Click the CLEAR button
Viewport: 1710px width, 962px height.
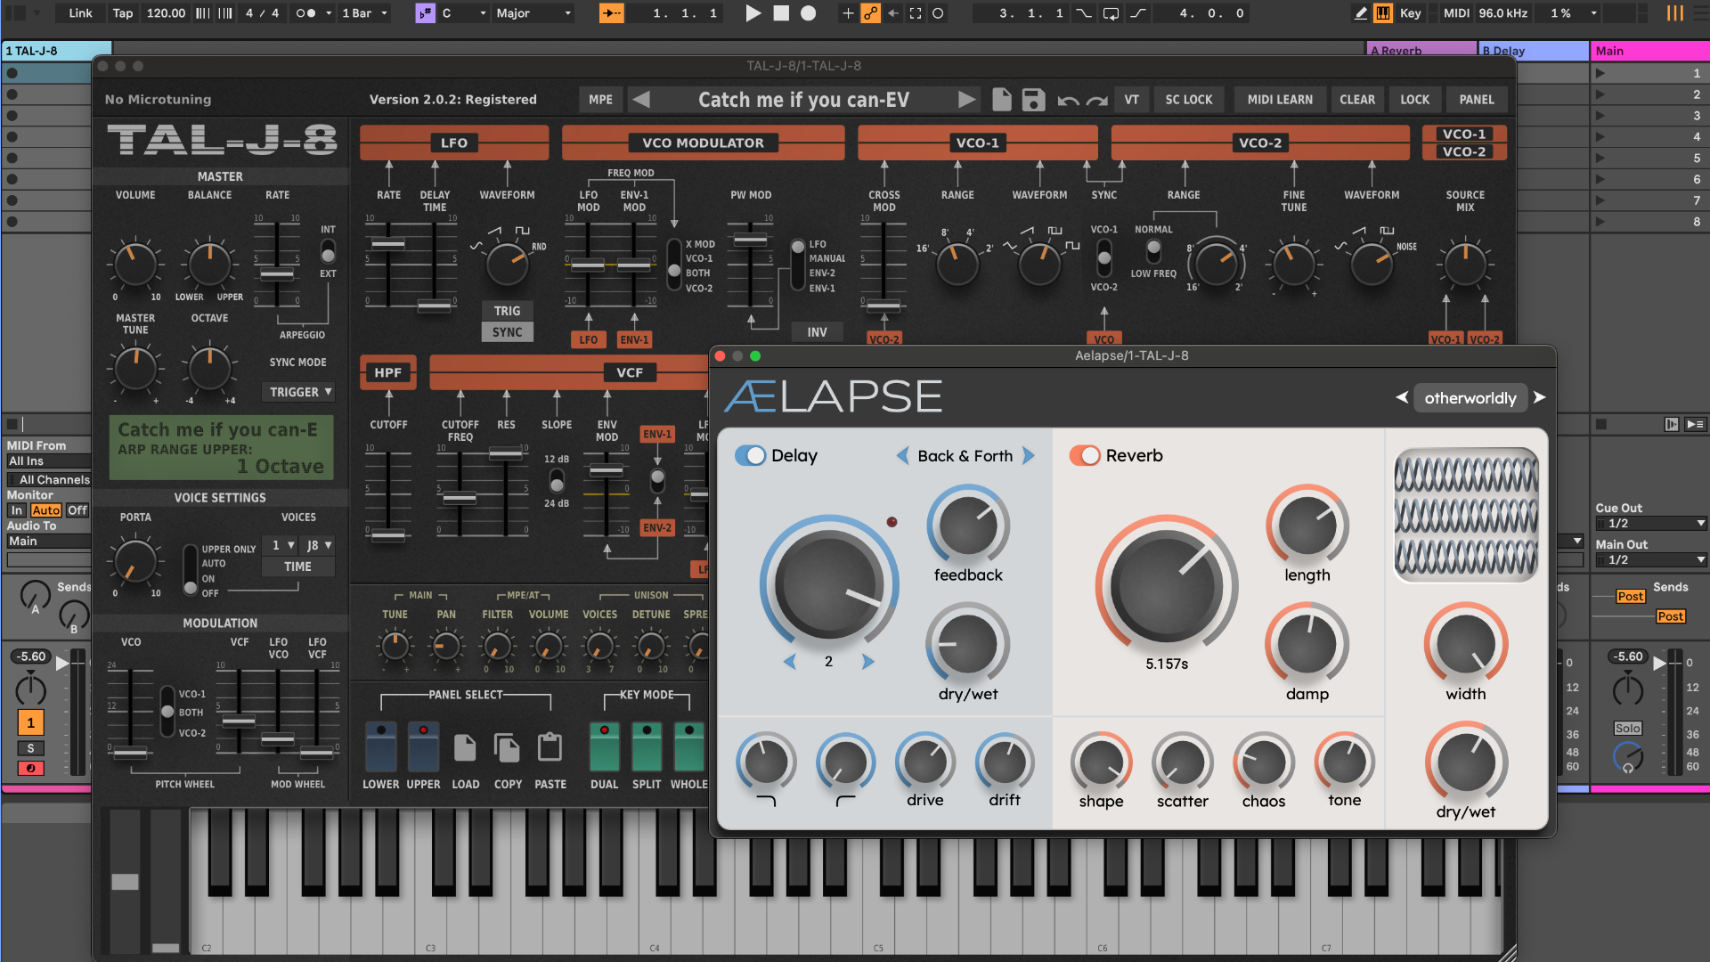pyautogui.click(x=1356, y=100)
